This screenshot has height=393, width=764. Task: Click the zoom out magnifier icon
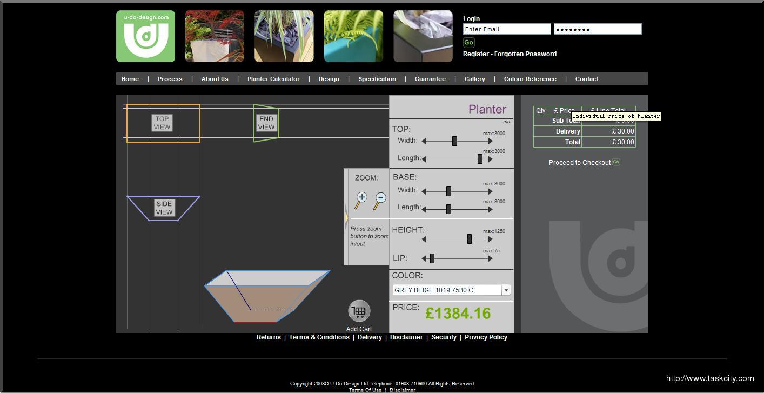click(x=380, y=198)
